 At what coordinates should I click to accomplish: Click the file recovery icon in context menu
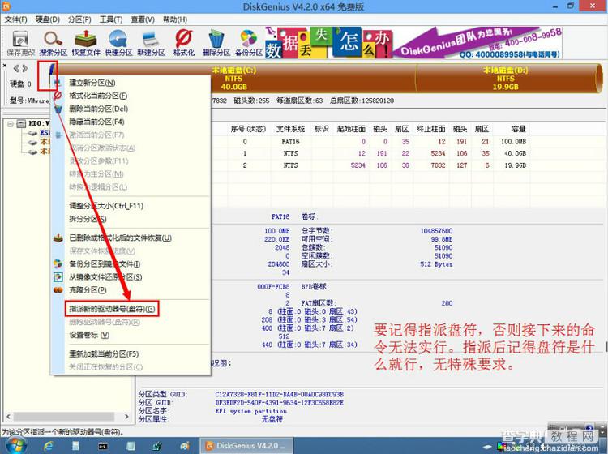point(58,238)
